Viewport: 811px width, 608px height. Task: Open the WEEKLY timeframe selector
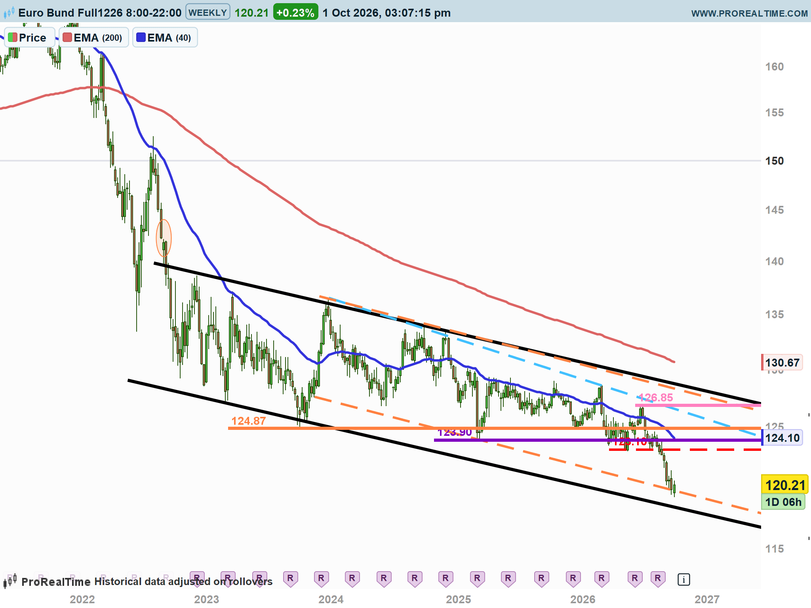[x=208, y=12]
